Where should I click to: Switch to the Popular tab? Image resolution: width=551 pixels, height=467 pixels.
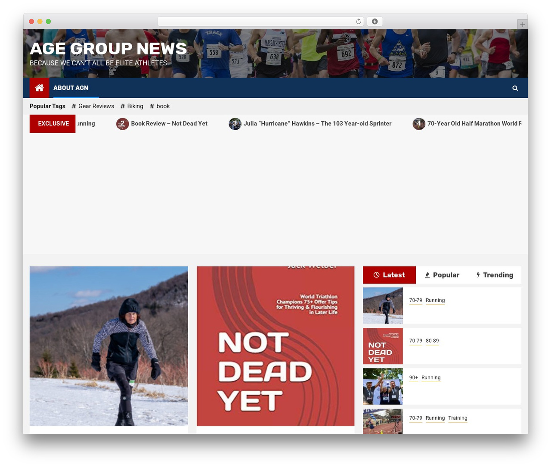click(442, 275)
